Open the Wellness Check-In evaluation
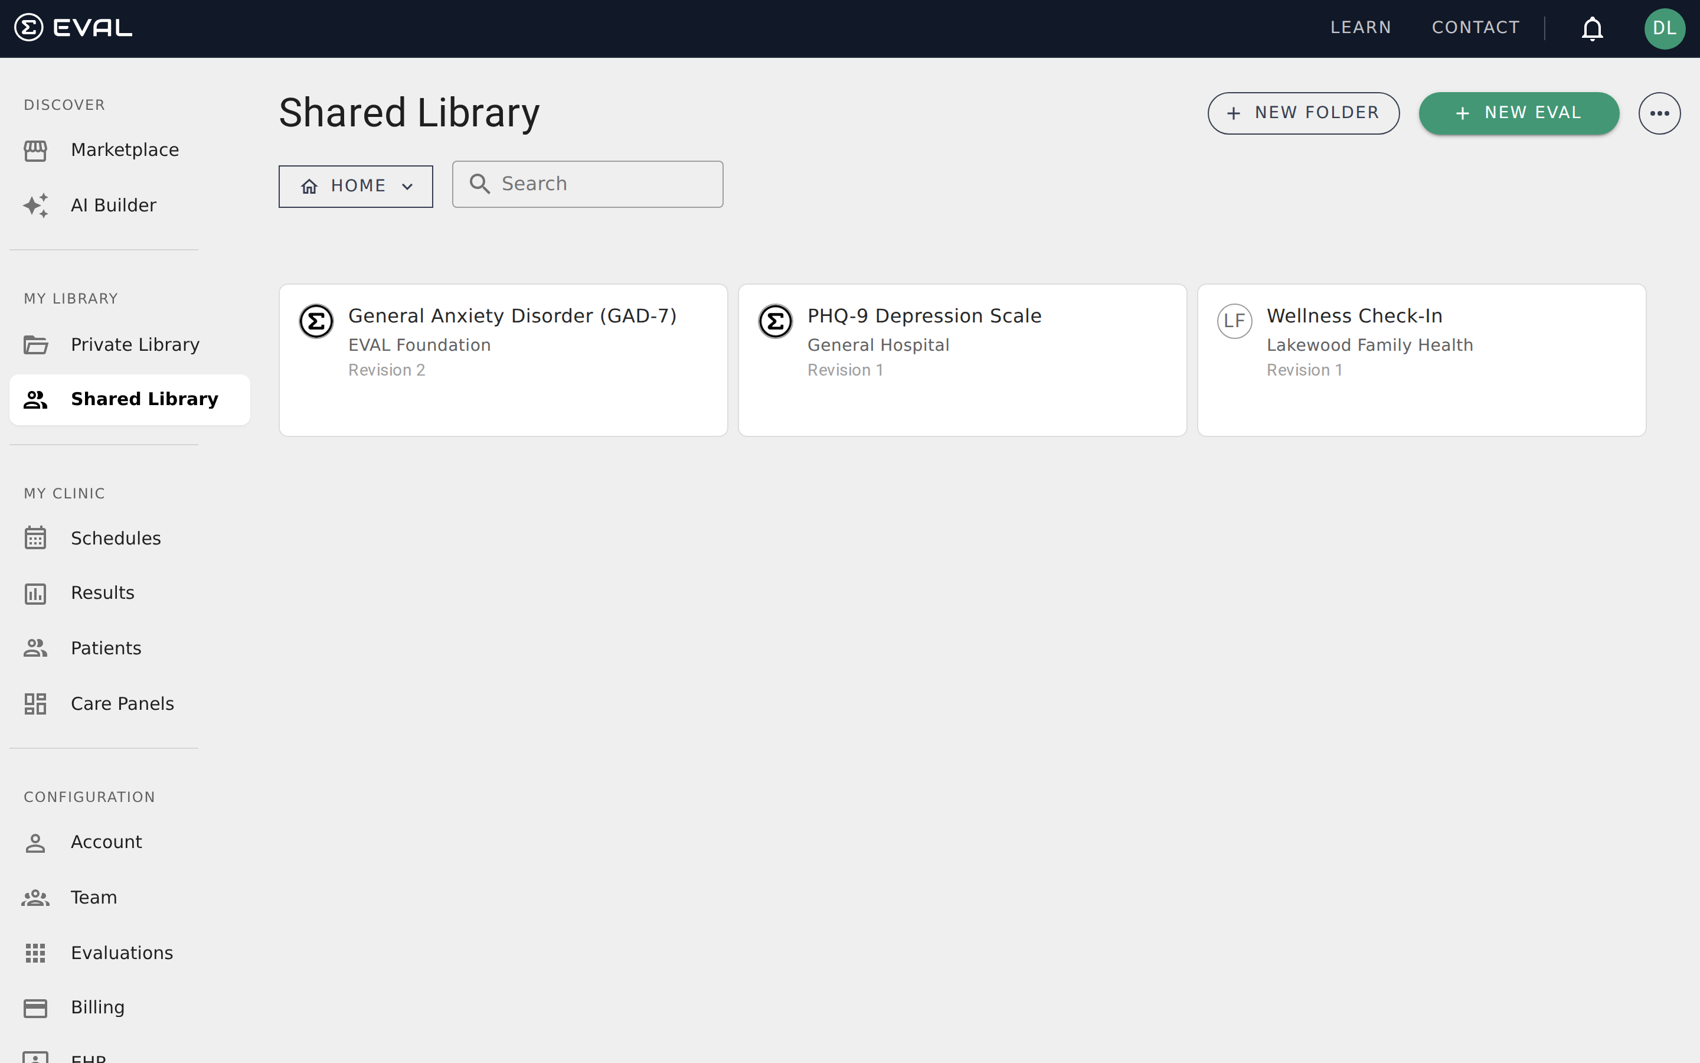Viewport: 1700px width, 1063px height. click(1421, 359)
